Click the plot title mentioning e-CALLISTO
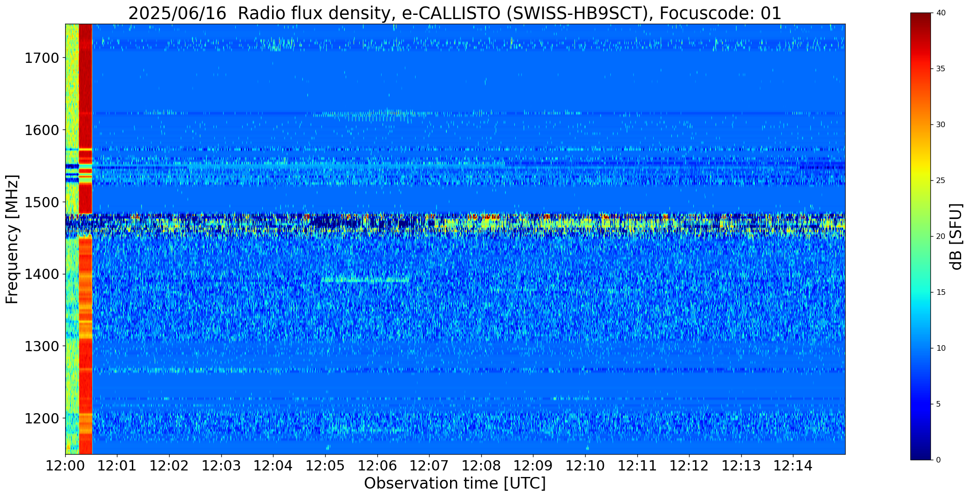 [x=455, y=14]
